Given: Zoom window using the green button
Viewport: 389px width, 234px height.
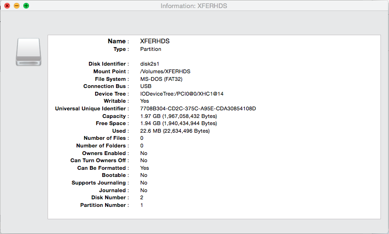Looking at the screenshot, I should [x=26, y=6].
